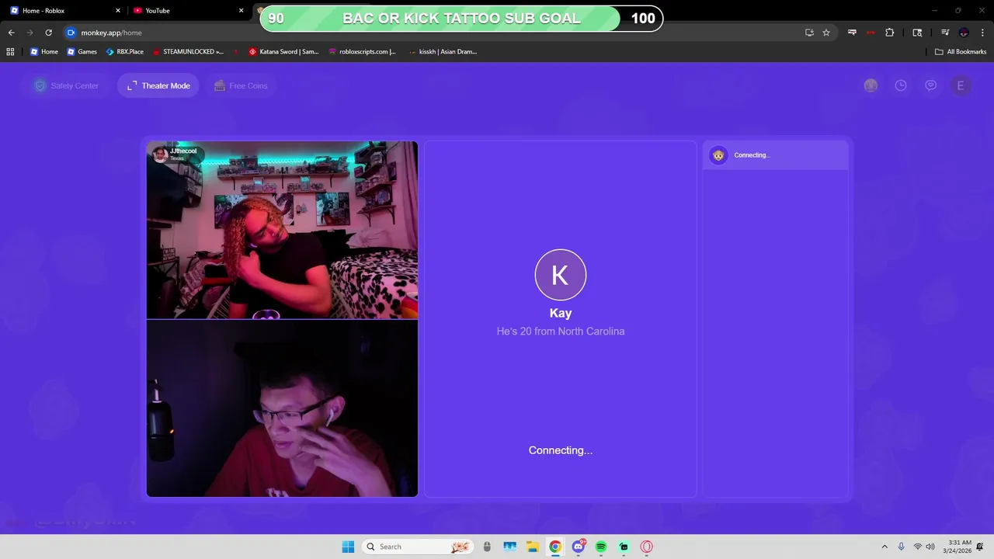This screenshot has height=559, width=994.
Task: Close the Home - Roblox tab
Action: tap(118, 10)
